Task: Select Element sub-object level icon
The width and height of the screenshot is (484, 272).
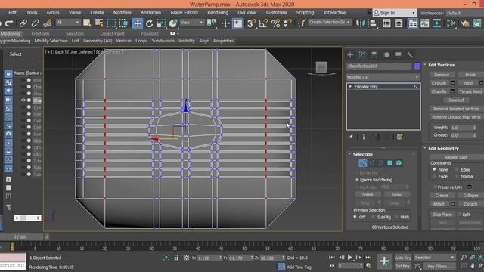Action: pyautogui.click(x=399, y=163)
